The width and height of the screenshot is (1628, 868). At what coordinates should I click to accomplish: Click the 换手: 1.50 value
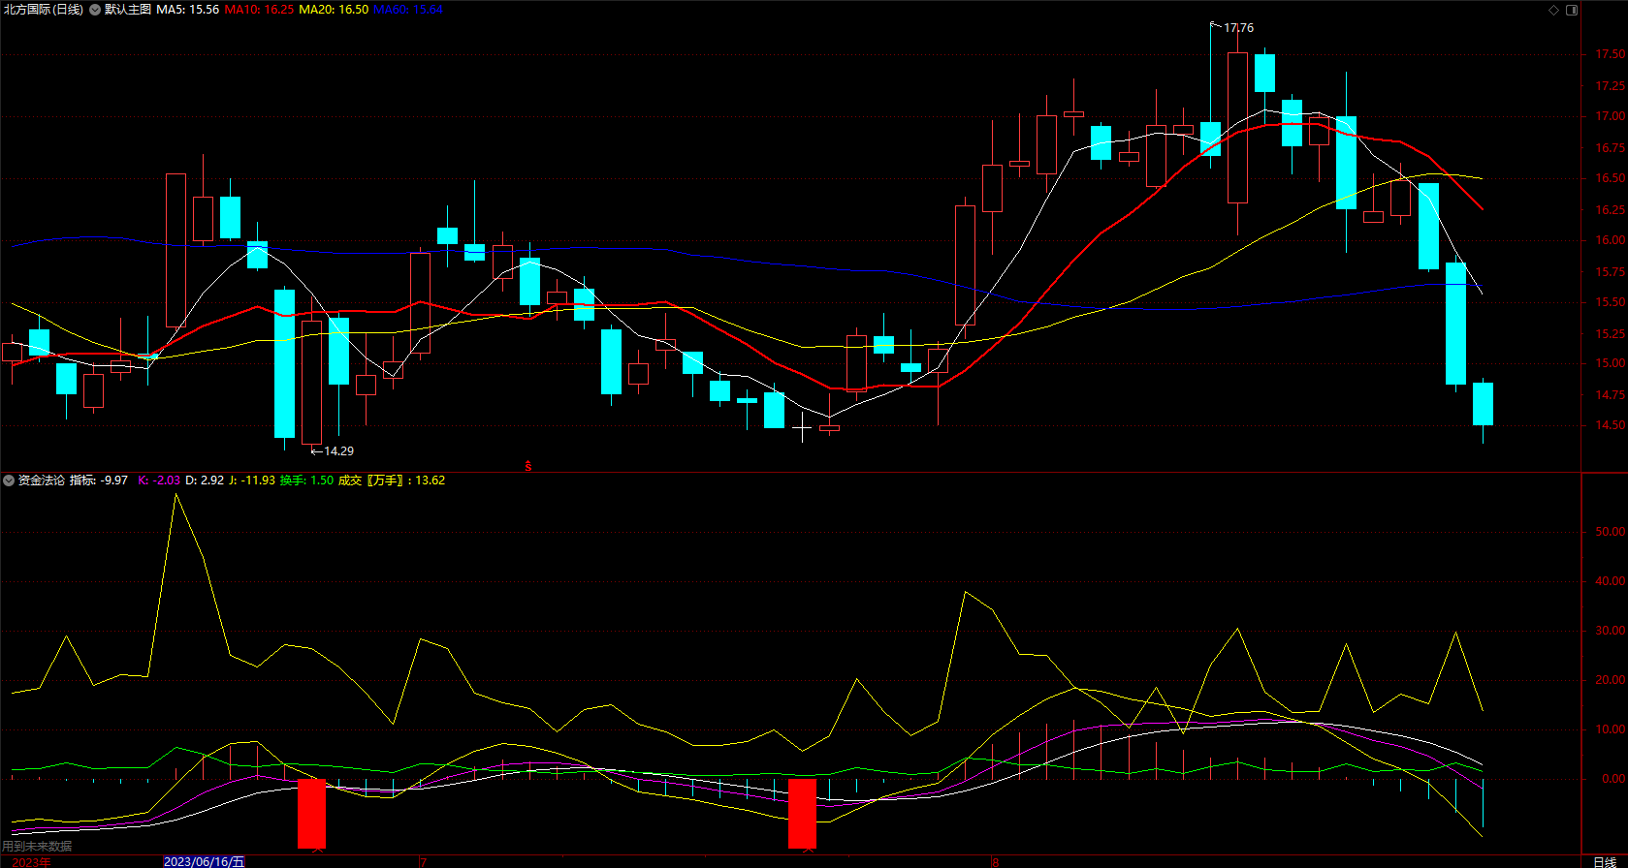point(306,480)
